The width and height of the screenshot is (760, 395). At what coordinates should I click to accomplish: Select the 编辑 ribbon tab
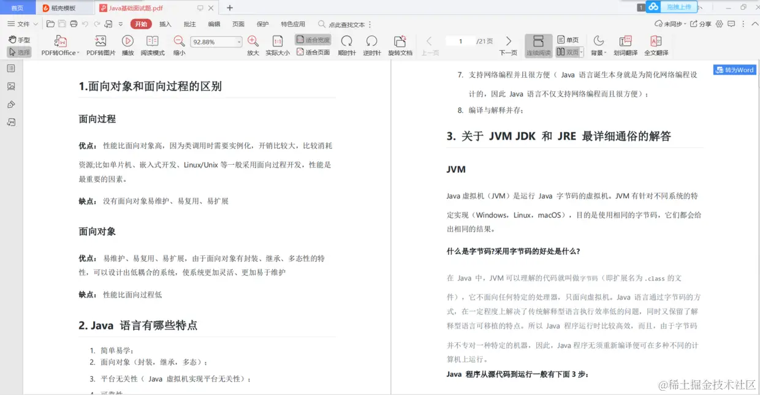coord(214,24)
